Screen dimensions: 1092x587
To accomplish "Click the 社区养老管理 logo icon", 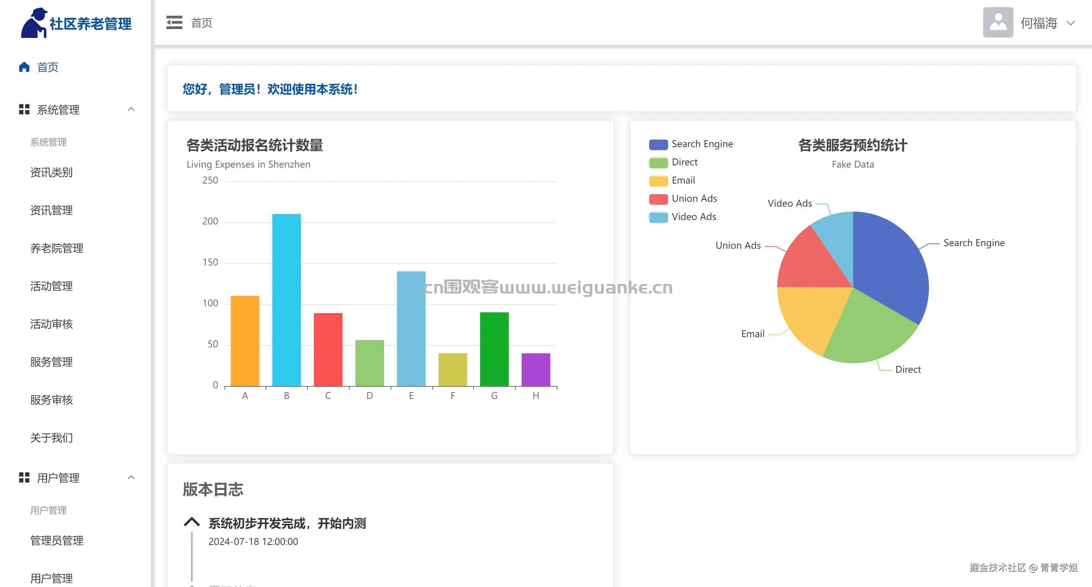I will [34, 23].
